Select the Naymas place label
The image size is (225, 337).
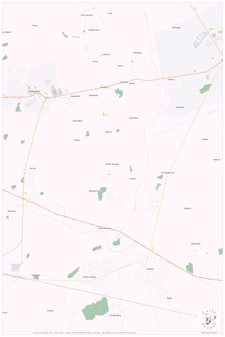coord(133,179)
